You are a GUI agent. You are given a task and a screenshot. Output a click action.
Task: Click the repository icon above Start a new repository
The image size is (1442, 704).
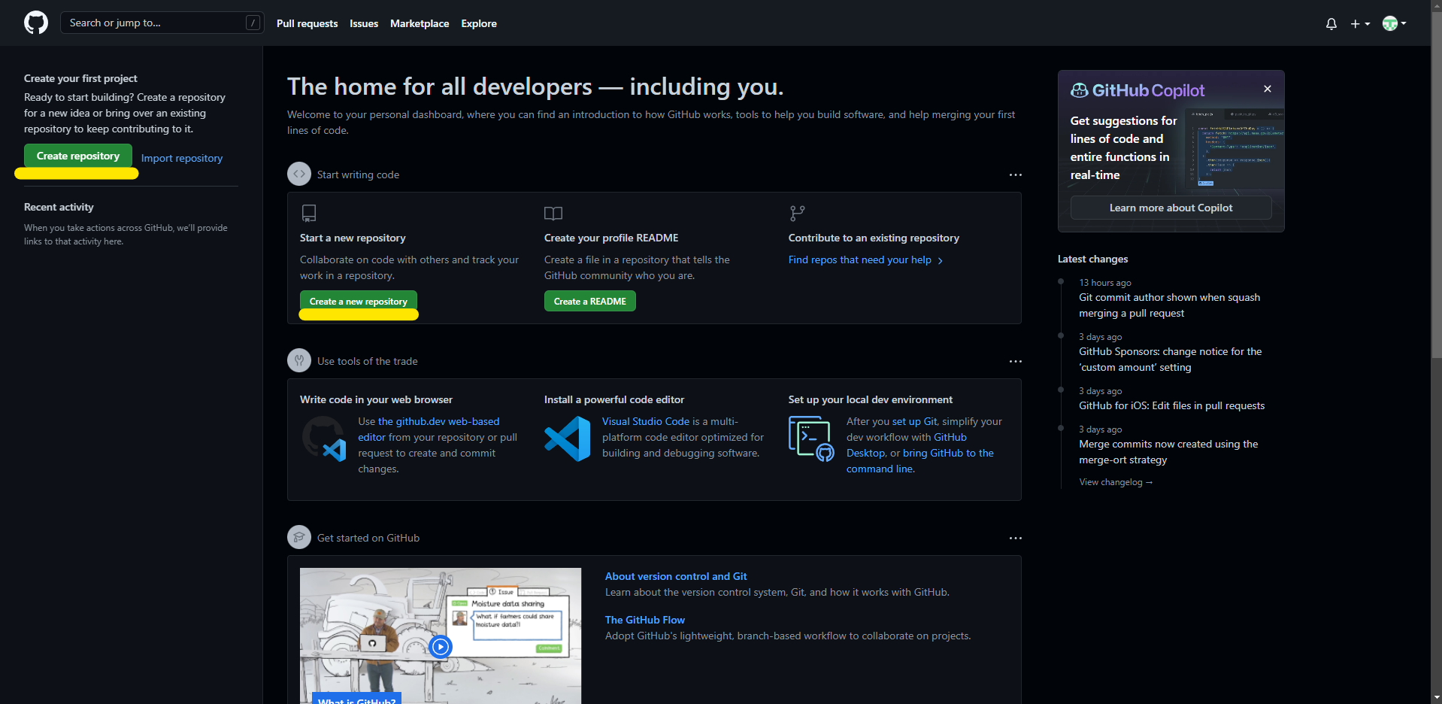coord(309,213)
